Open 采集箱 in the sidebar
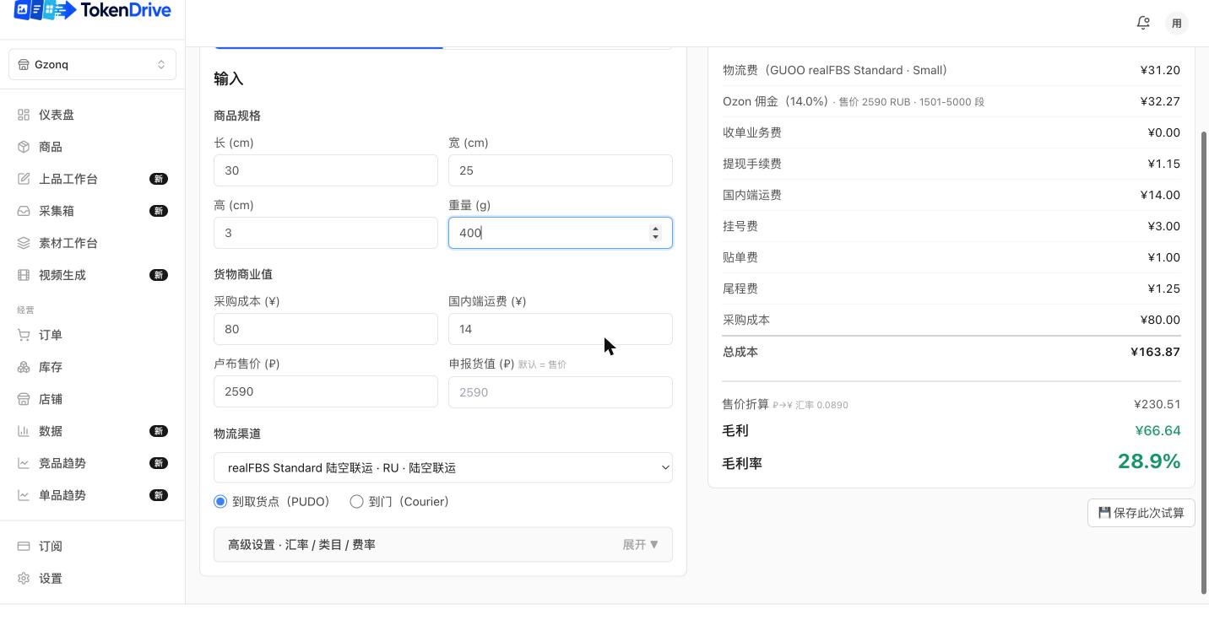Screen dimensions: 1209x620 (x=92, y=211)
